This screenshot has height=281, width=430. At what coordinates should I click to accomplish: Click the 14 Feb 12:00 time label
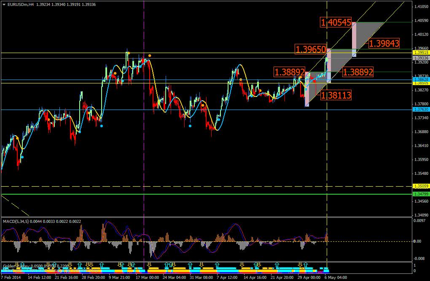click(40, 278)
